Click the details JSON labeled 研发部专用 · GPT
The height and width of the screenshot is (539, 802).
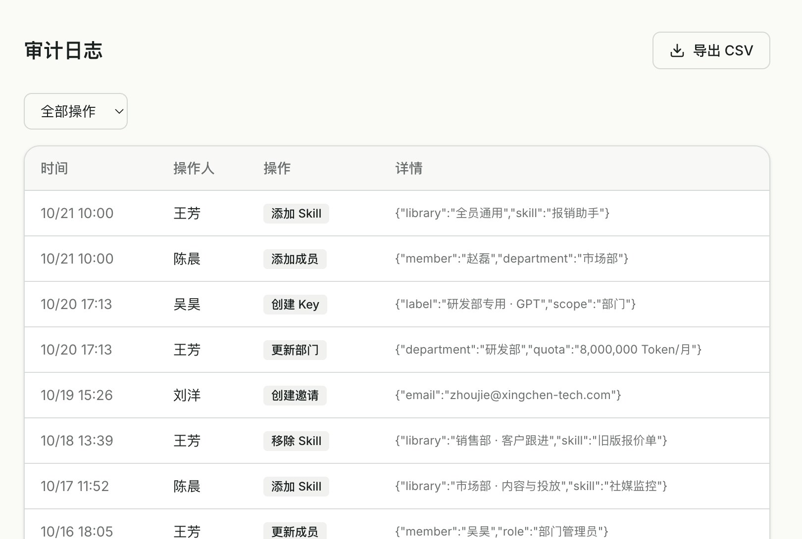point(515,304)
